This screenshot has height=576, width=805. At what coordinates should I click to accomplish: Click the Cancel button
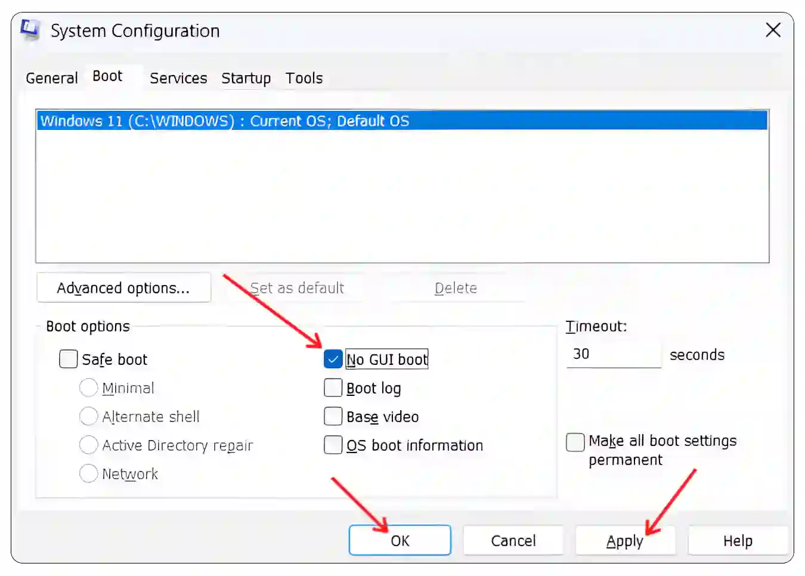click(513, 540)
